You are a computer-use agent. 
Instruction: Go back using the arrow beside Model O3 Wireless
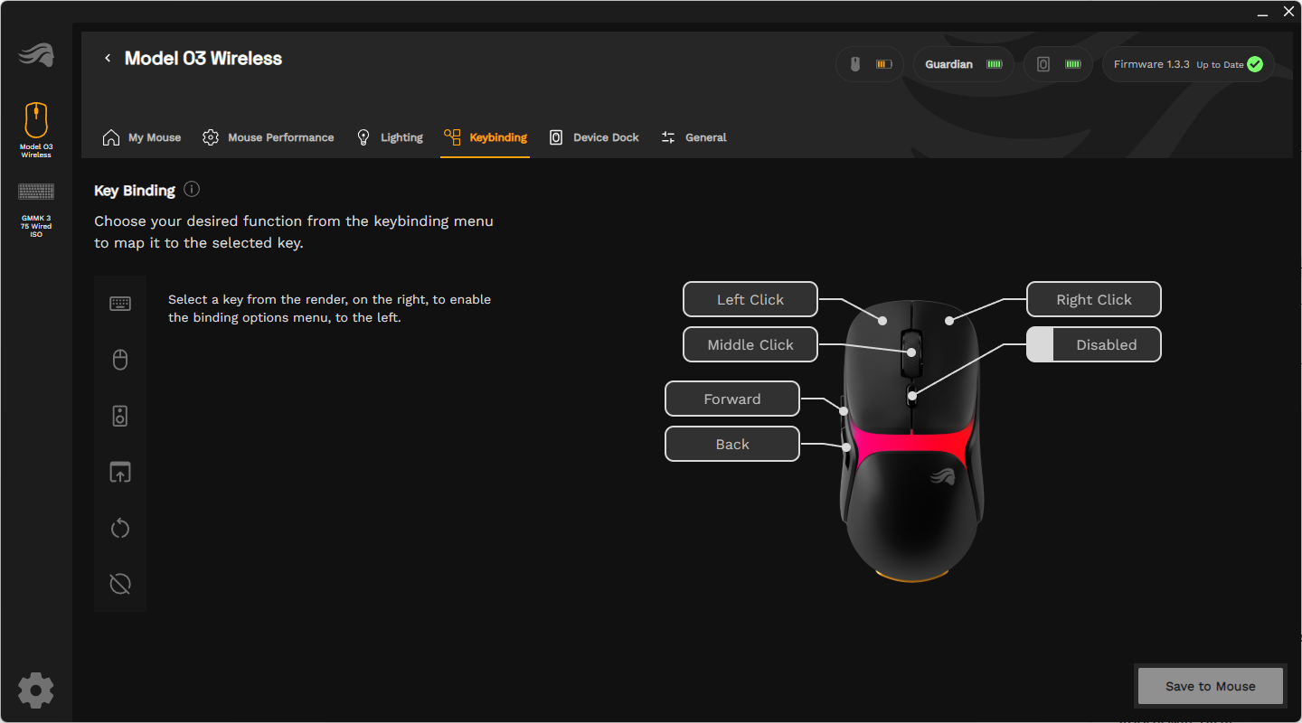pos(108,59)
